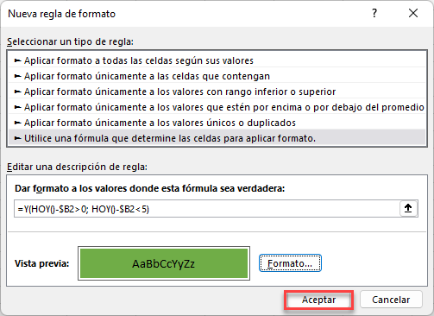Choose rule 'valores con rango inferior o superior'

click(x=217, y=92)
